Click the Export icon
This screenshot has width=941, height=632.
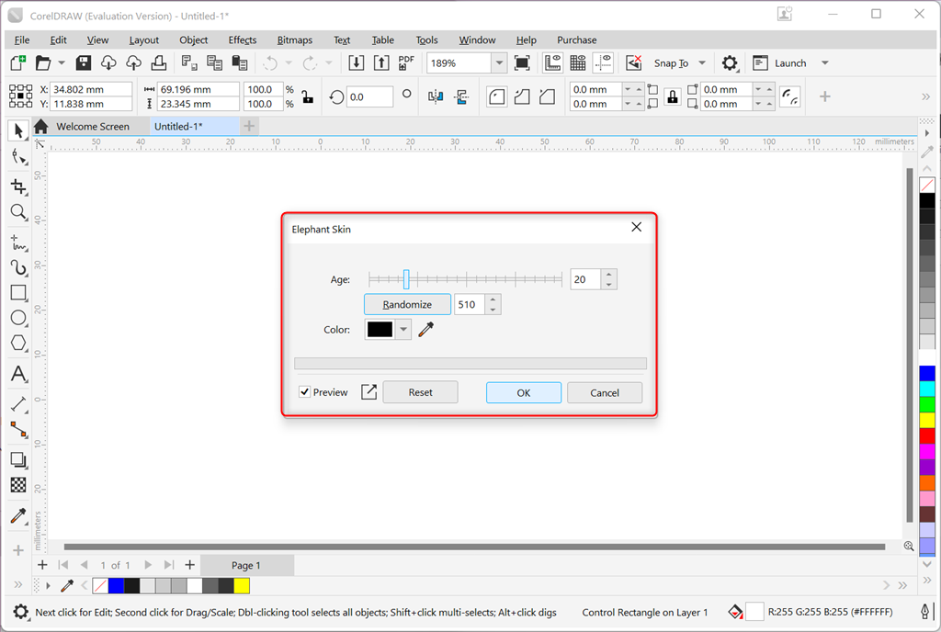(x=381, y=63)
